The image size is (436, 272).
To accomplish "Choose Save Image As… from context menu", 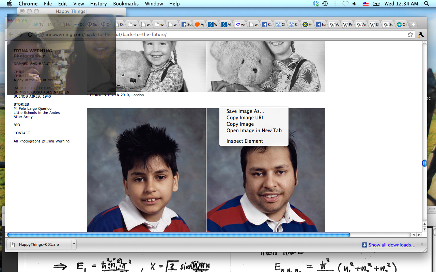I will (245, 111).
